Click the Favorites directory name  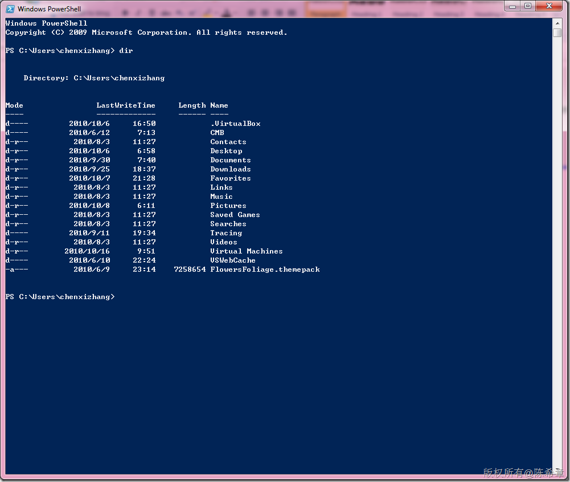point(231,178)
